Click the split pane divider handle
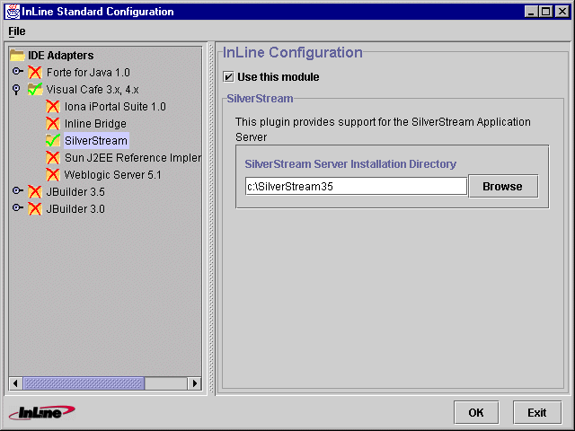This screenshot has height=431, width=575. (211, 218)
